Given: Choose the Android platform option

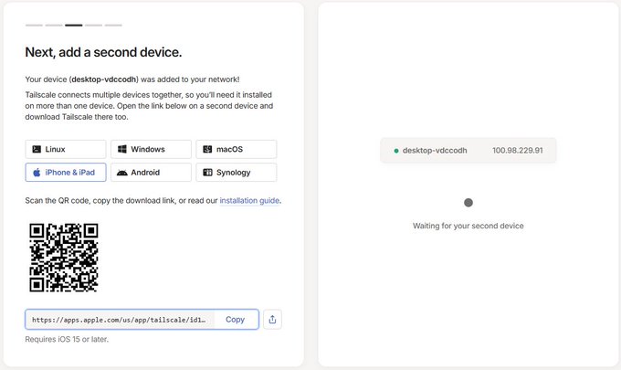Looking at the screenshot, I should [x=151, y=173].
